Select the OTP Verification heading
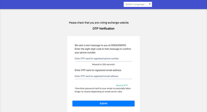This screenshot has height=112, width=207. [103, 29]
